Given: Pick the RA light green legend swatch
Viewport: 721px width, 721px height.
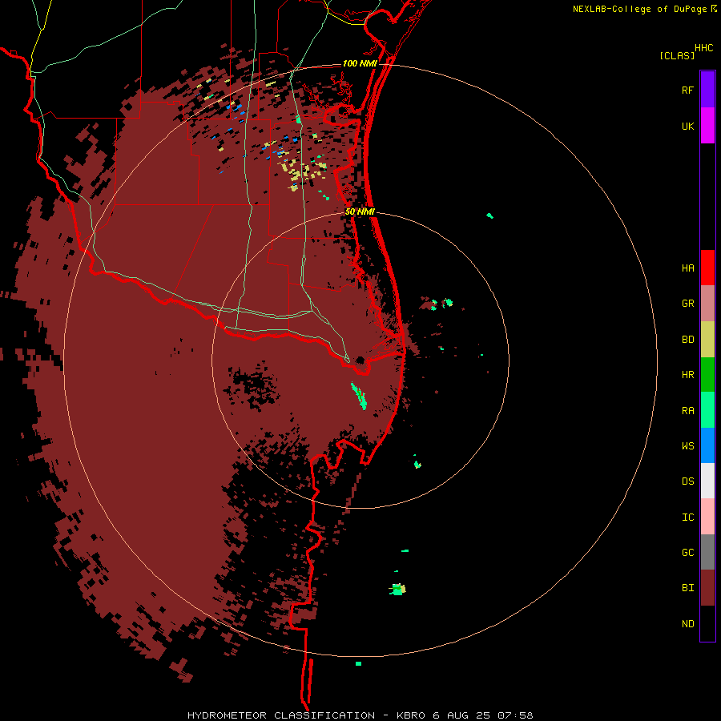Looking at the screenshot, I should pyautogui.click(x=707, y=410).
